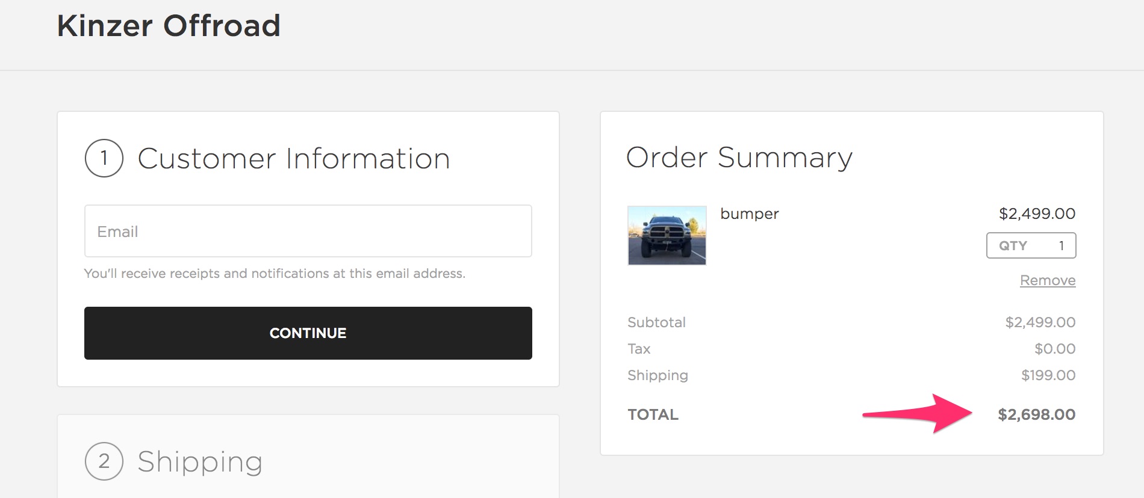Click the step 2 circled number icon
Viewport: 1144px width, 498px height.
[x=104, y=461]
